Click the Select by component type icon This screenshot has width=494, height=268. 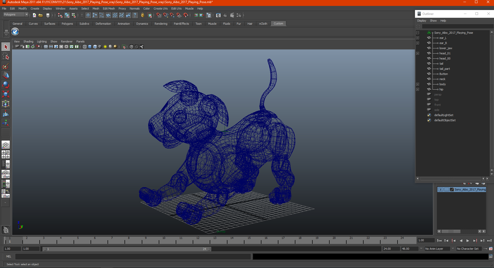(74, 15)
